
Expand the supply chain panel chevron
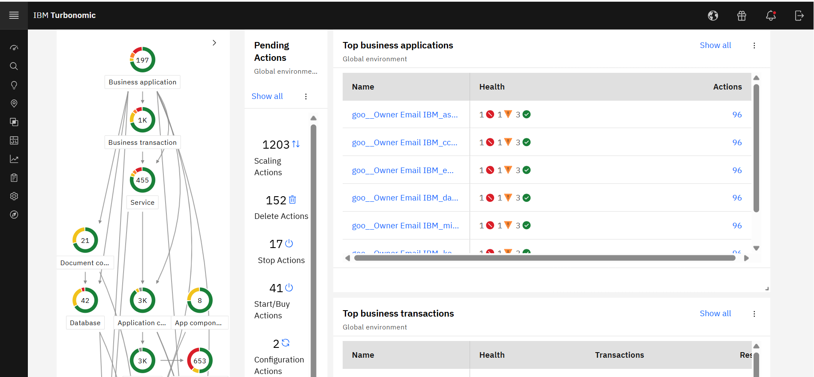click(x=214, y=43)
